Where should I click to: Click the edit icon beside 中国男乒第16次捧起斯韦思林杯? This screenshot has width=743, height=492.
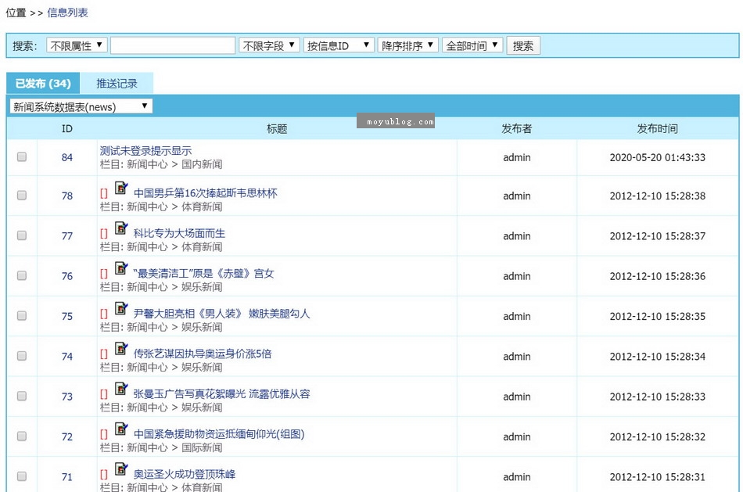121,189
